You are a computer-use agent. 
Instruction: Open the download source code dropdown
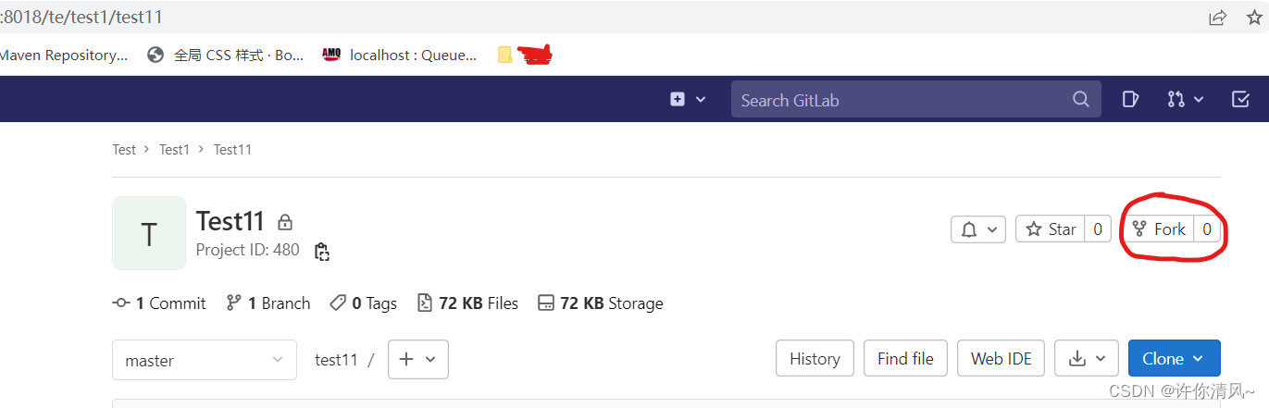1087,358
